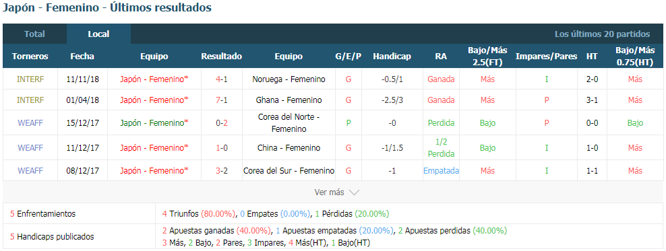Viewport: 666px width, 251px height.
Task: Click Japón - Femenino in 08/12/17 row
Action: (154, 170)
